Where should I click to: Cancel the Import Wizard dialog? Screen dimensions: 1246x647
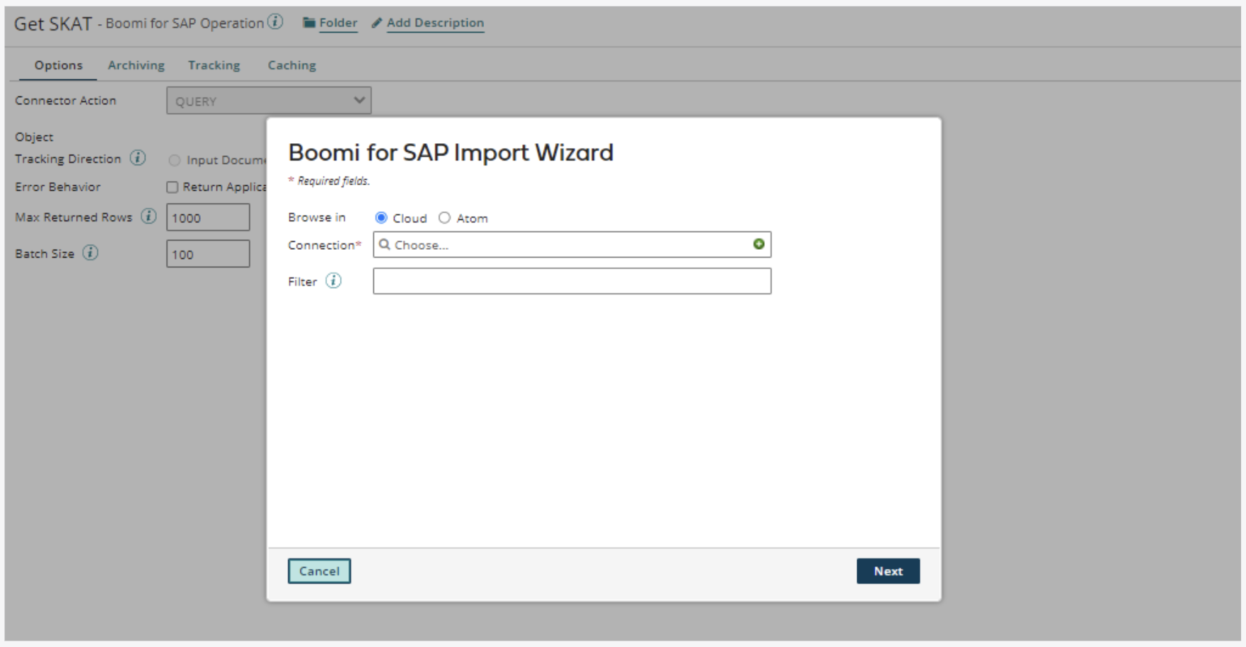(319, 571)
